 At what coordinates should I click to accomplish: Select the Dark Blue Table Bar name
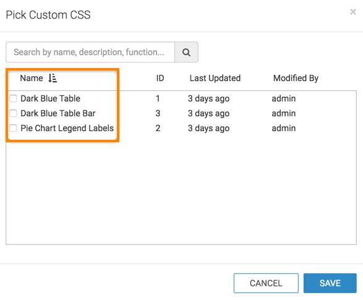(58, 113)
